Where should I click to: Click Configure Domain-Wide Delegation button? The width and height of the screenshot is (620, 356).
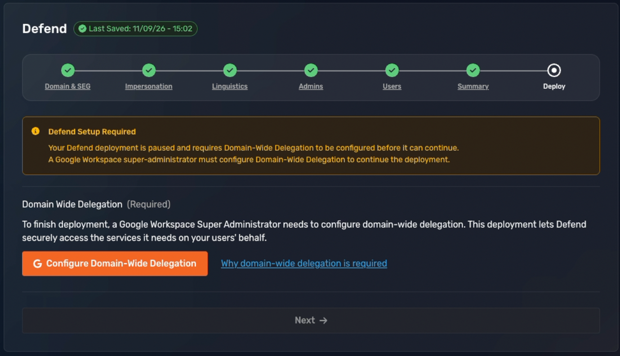click(115, 264)
